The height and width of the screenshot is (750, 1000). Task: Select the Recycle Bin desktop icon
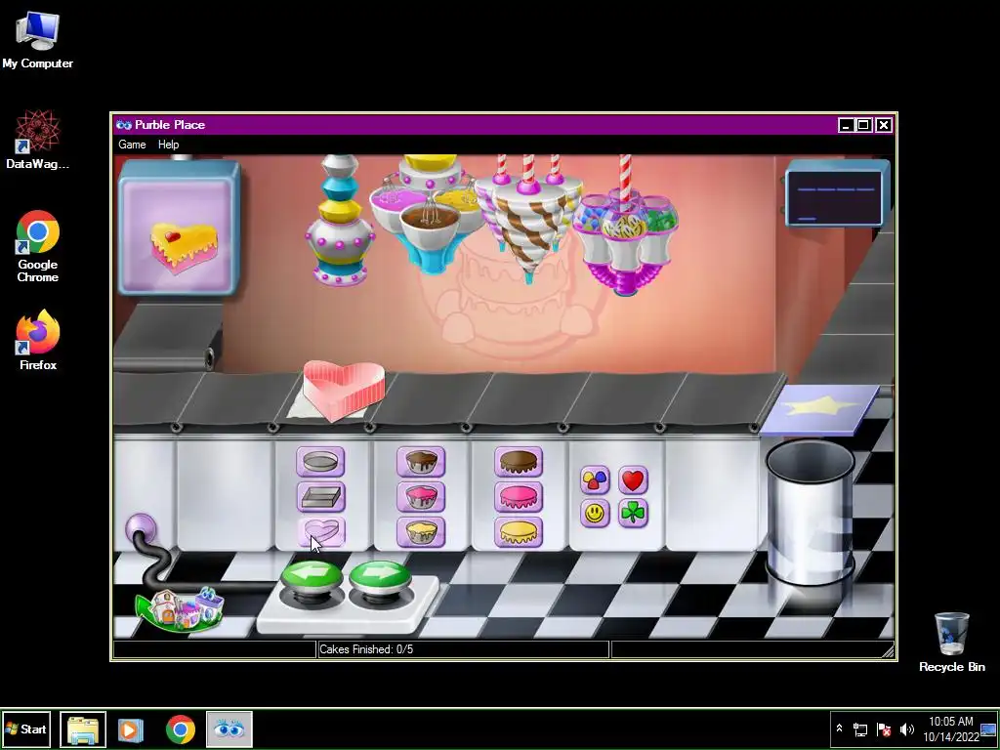coord(951,643)
